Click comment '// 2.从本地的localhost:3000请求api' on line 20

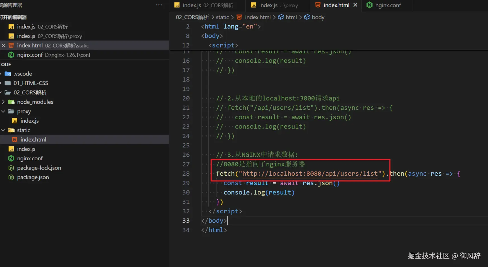(278, 98)
